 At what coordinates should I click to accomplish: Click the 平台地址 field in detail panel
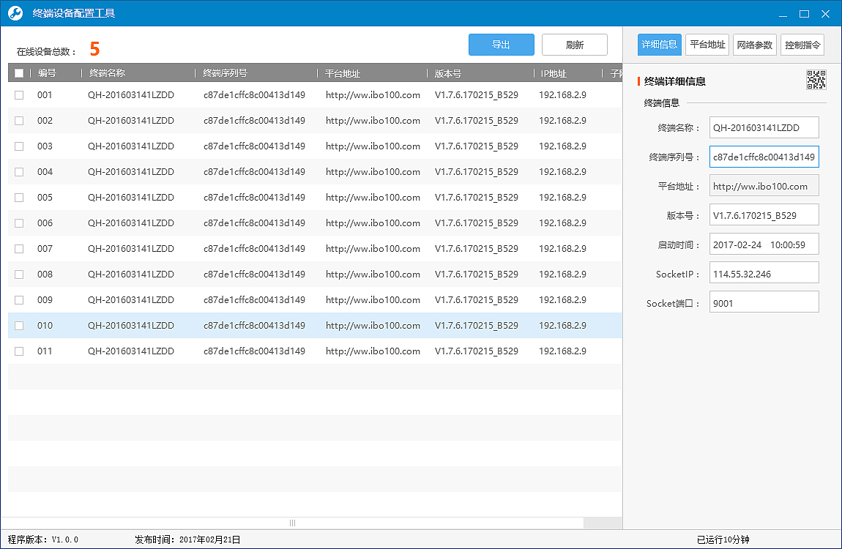pyautogui.click(x=764, y=186)
